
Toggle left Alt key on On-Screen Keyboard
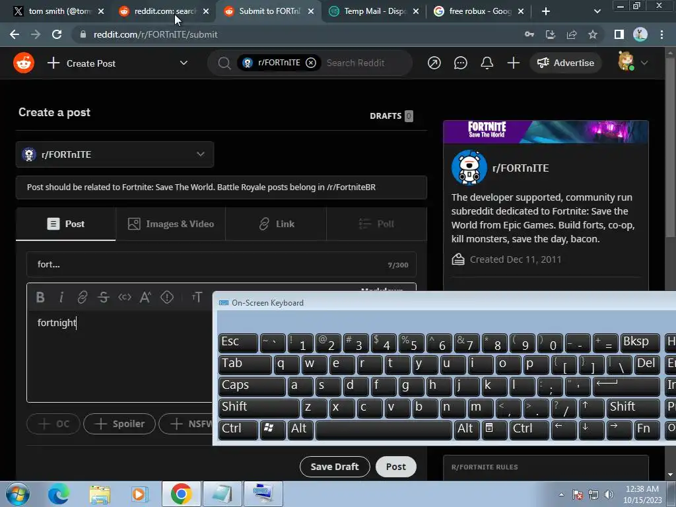coord(301,430)
